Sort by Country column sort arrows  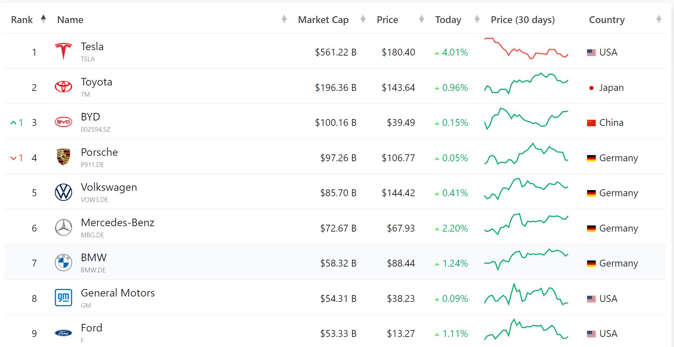coord(659,19)
